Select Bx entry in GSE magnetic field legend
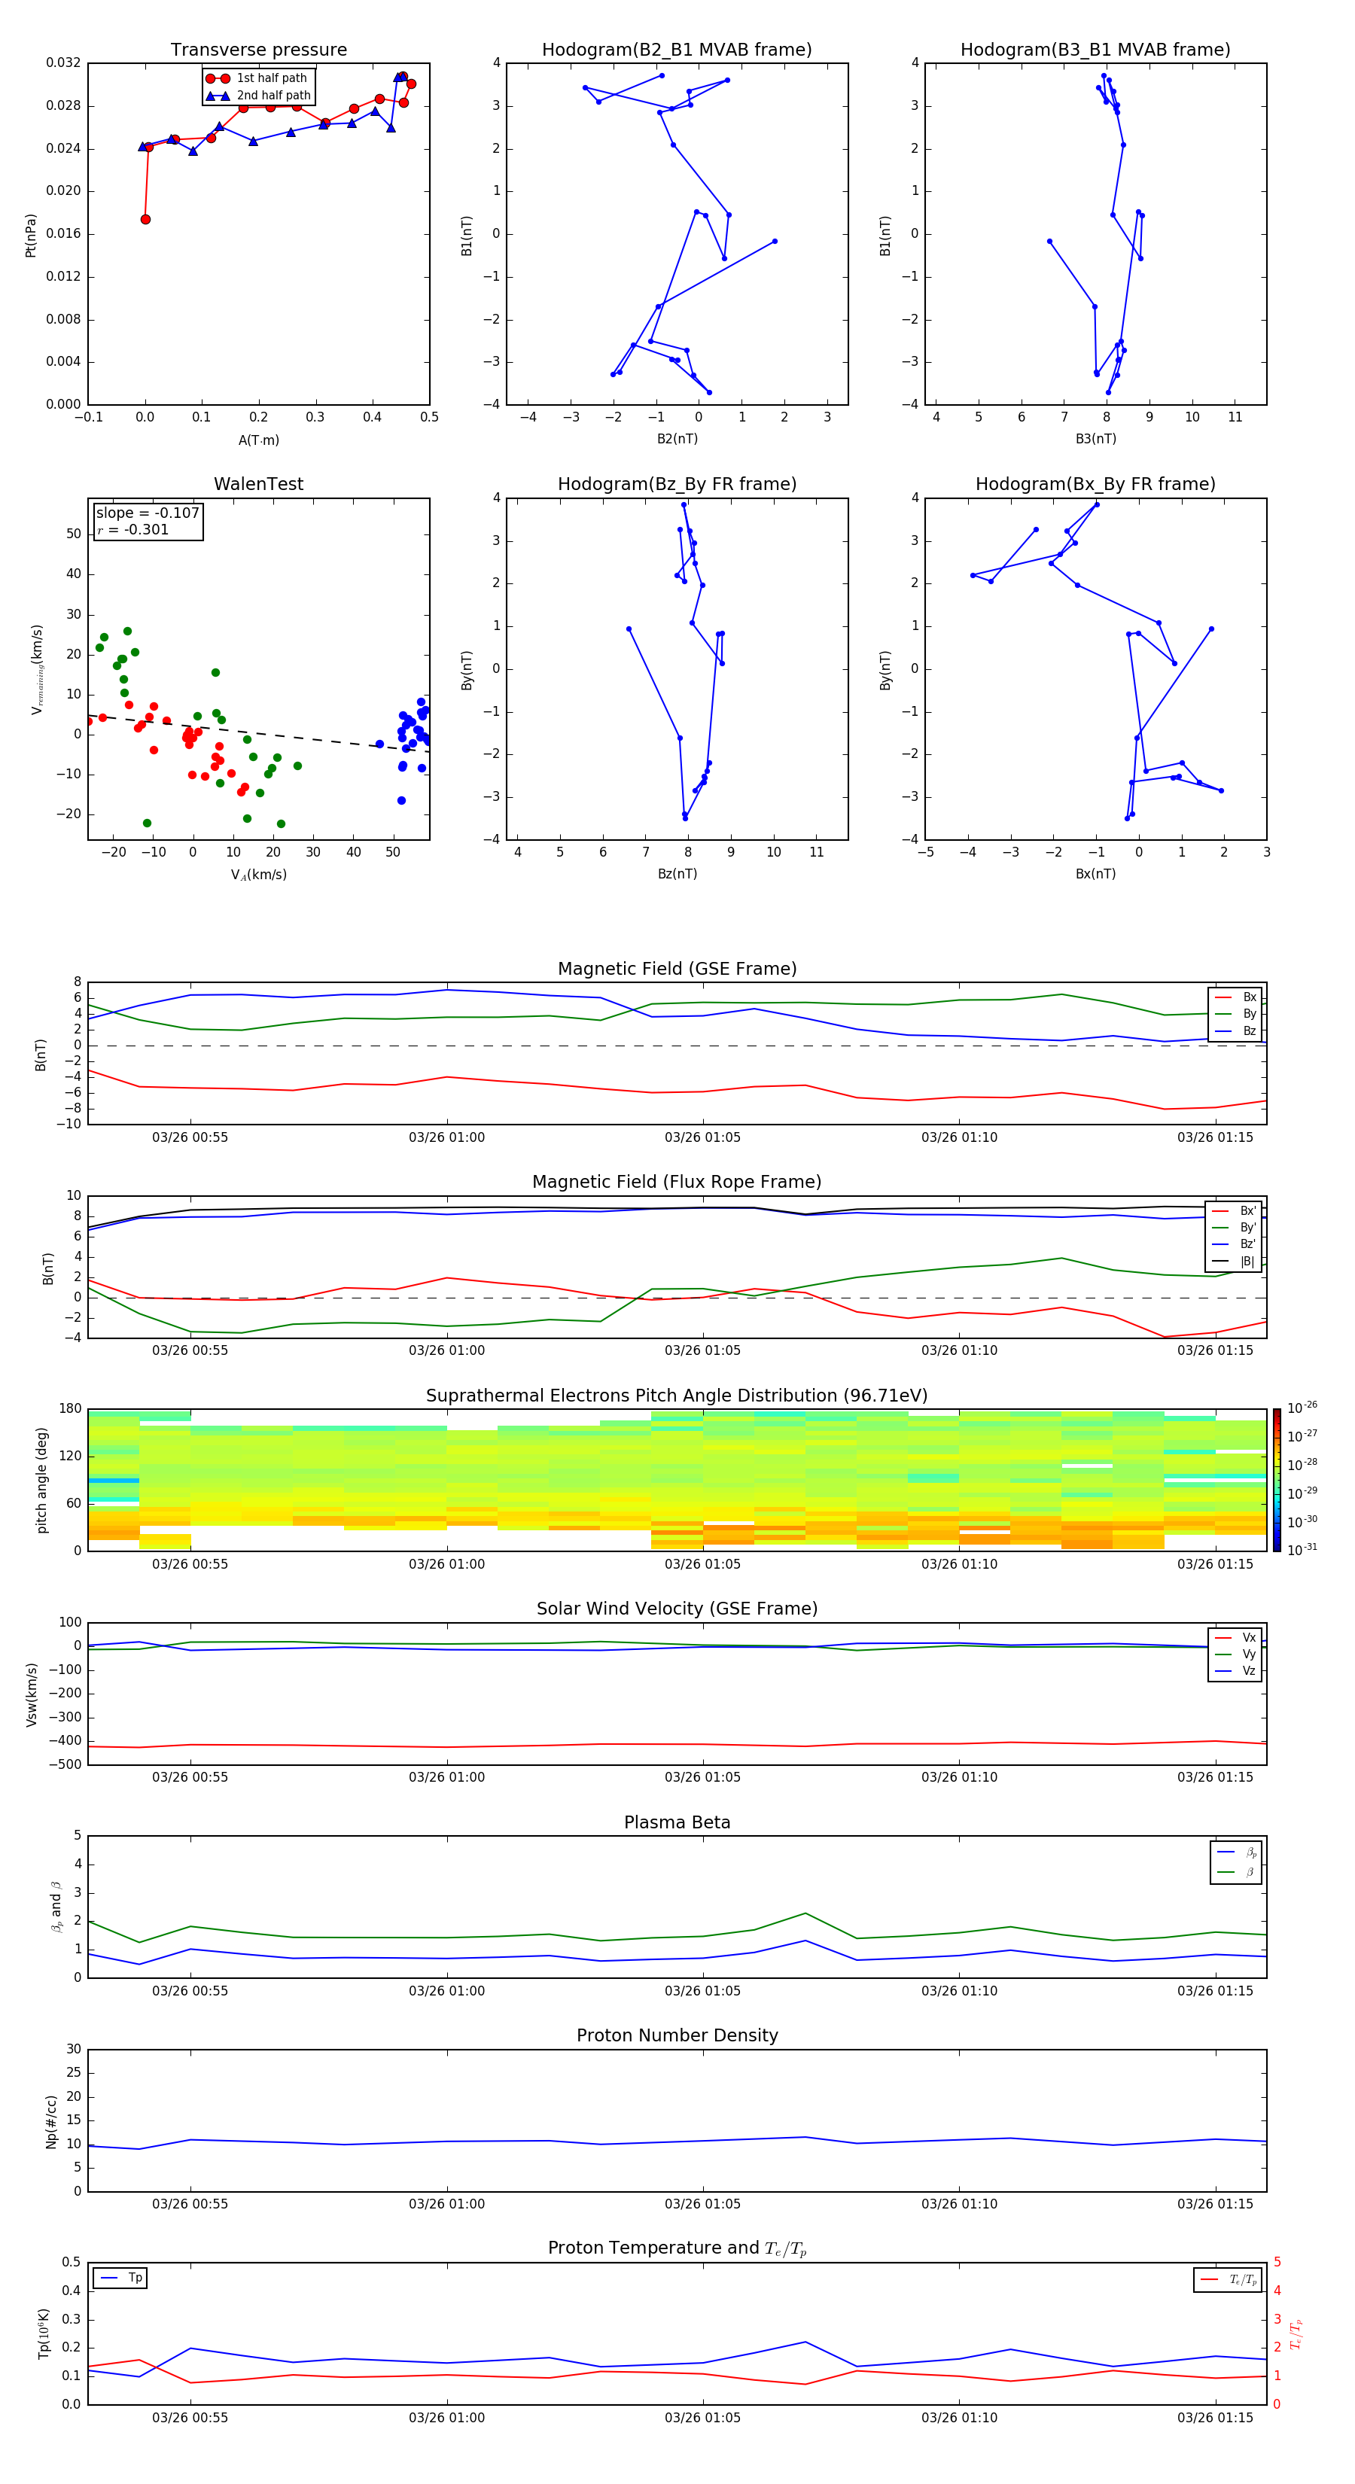Viewport: 1355px width, 2484px height. [1235, 997]
